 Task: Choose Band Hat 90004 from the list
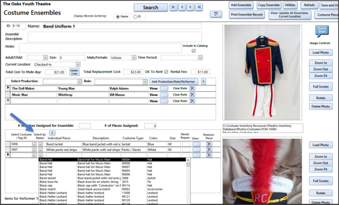[x=112, y=160]
